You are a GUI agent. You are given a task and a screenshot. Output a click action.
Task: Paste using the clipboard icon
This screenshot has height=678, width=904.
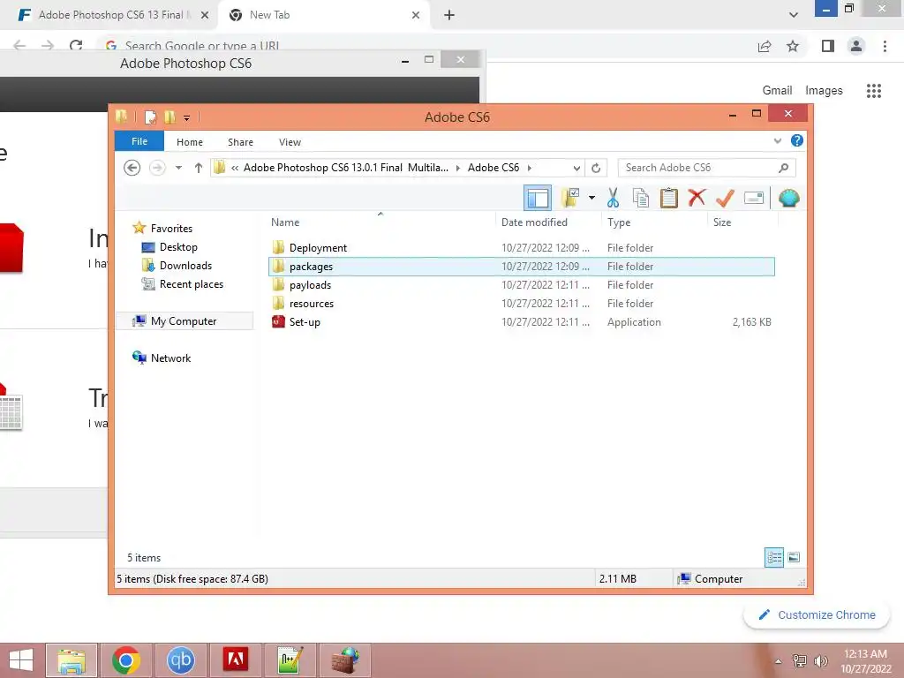click(669, 199)
